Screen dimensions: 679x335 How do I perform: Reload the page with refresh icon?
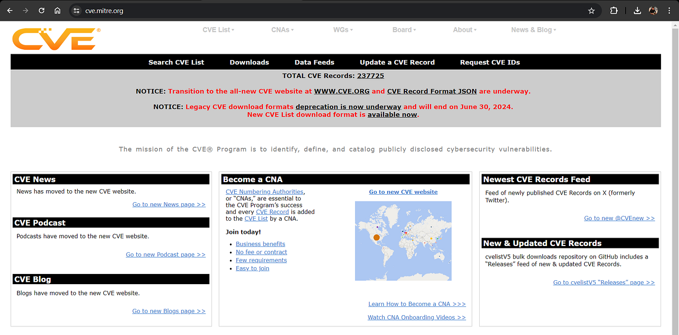click(x=42, y=11)
